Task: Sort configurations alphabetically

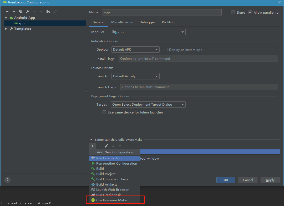Action: 55,12
